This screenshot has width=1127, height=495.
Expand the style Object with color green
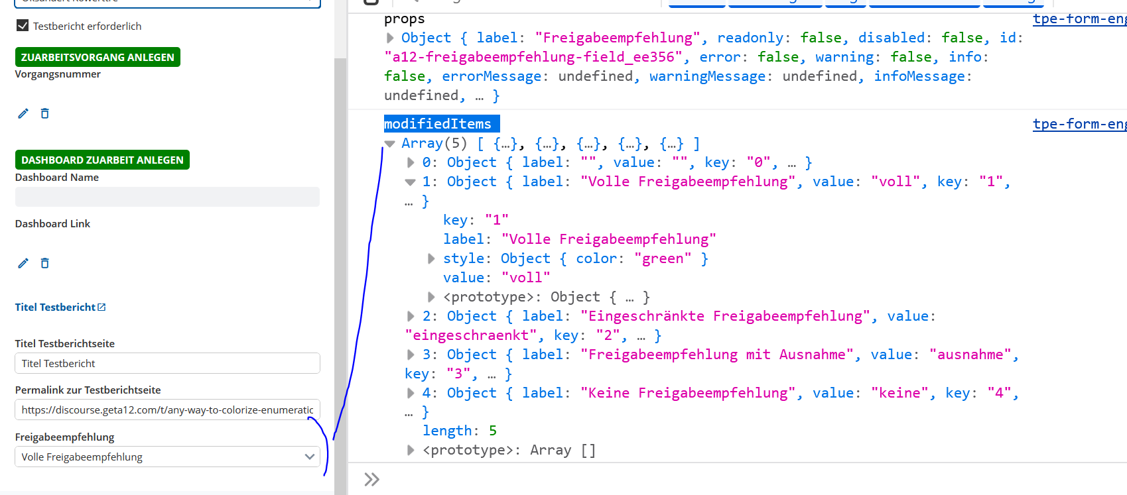coord(431,258)
